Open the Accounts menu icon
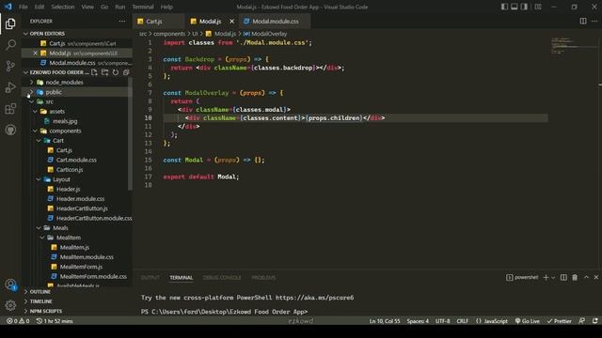The width and height of the screenshot is (602, 338). point(10,284)
